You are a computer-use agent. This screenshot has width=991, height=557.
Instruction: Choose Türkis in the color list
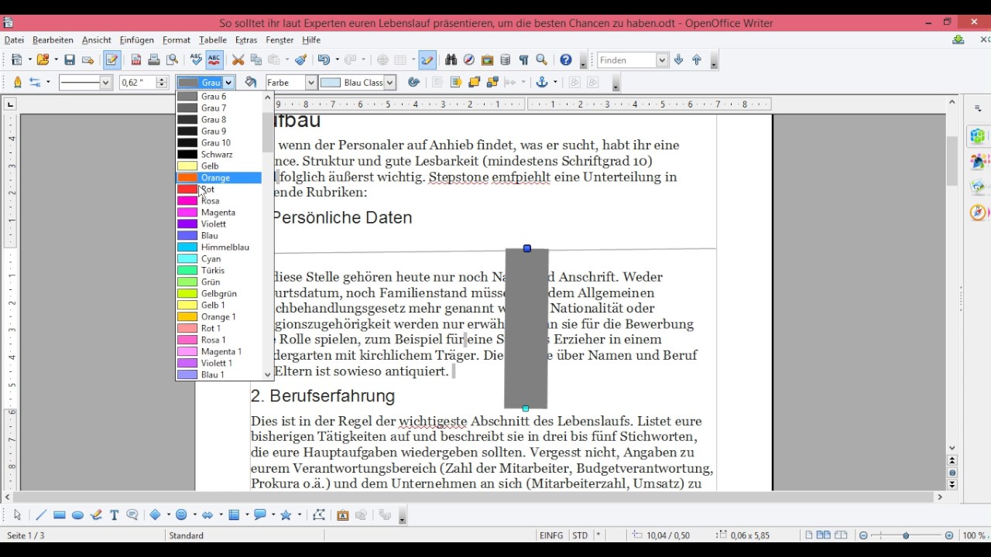click(219, 270)
